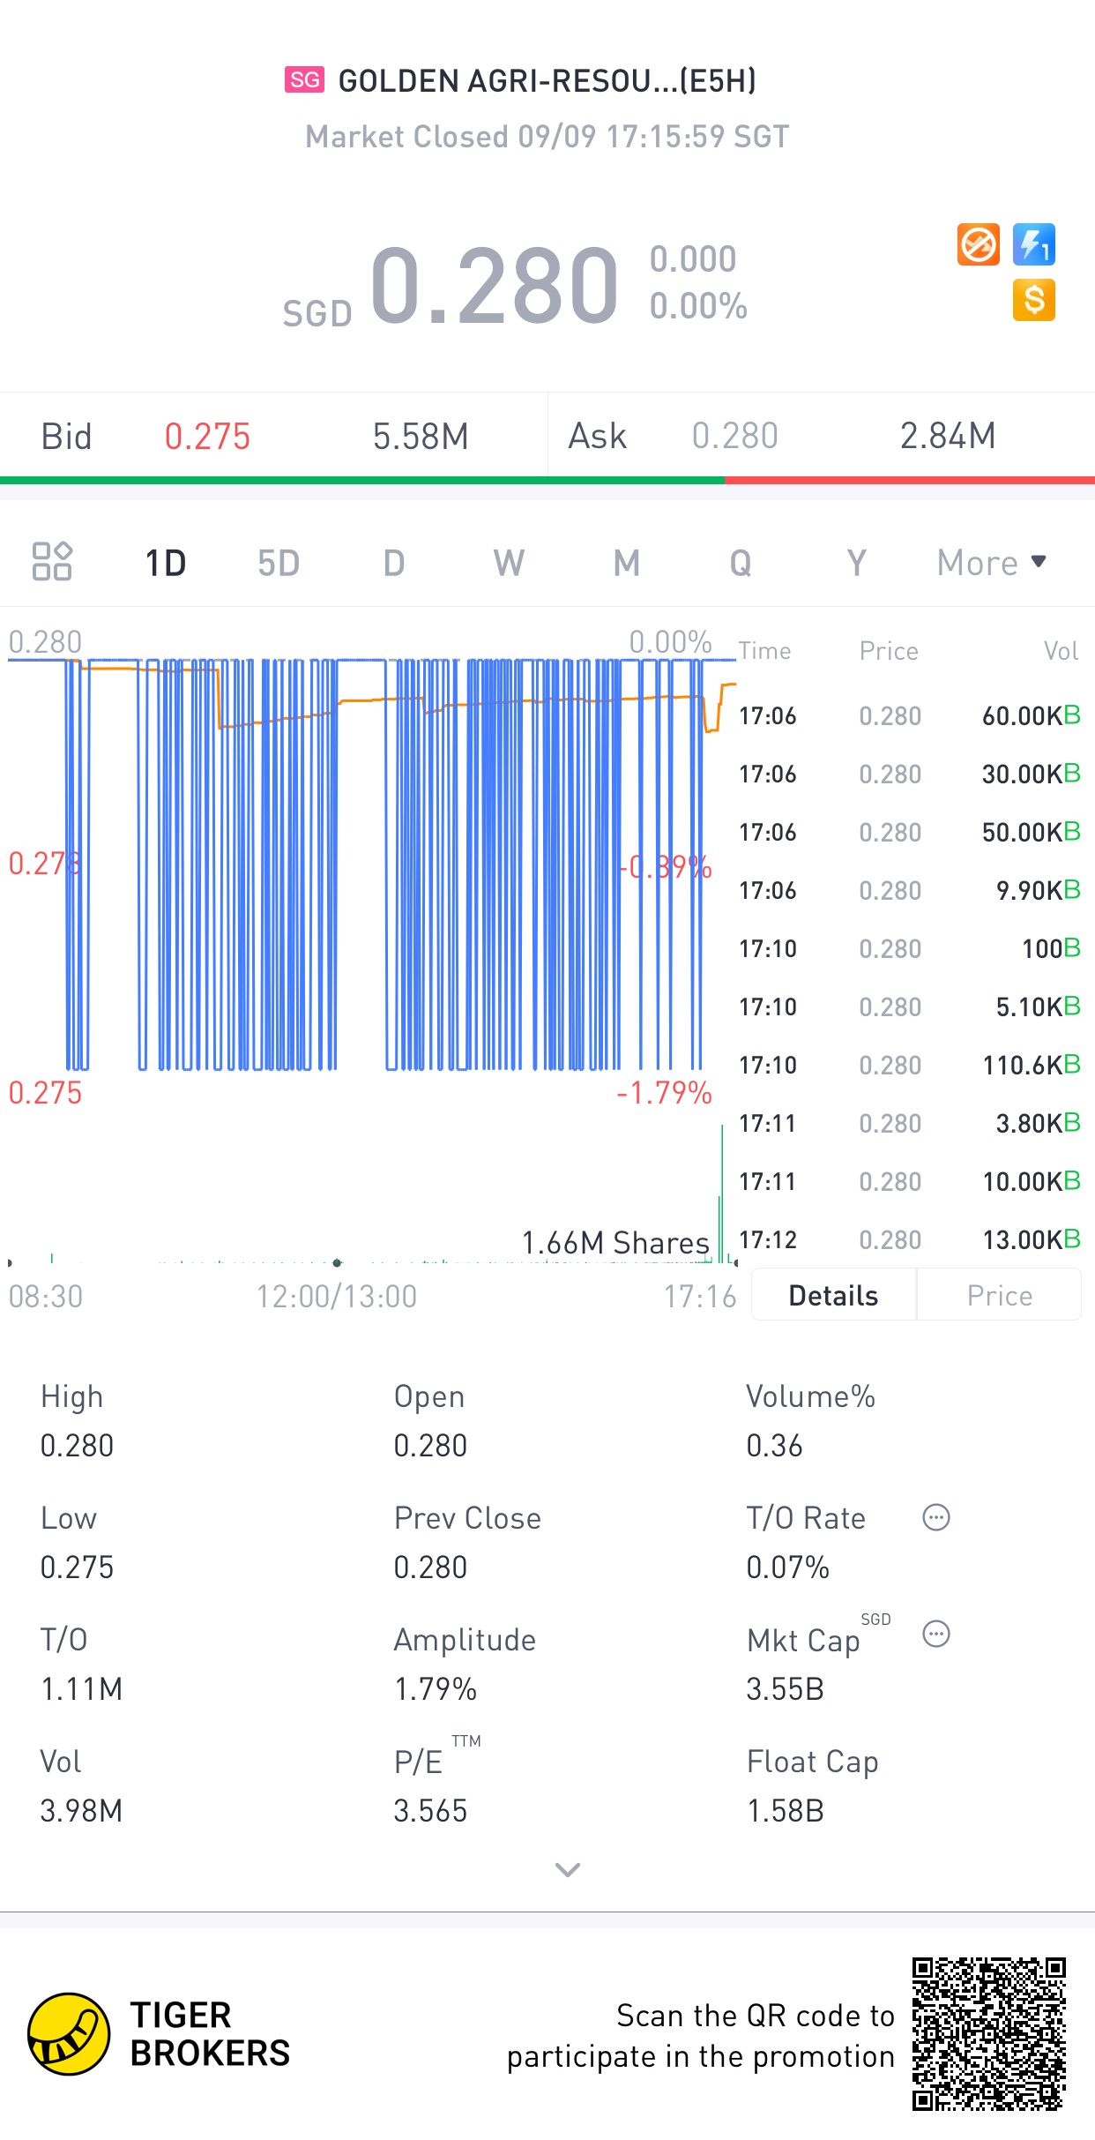The image size is (1095, 2140).
Task: Switch to the 5D chart tab
Action: [279, 563]
